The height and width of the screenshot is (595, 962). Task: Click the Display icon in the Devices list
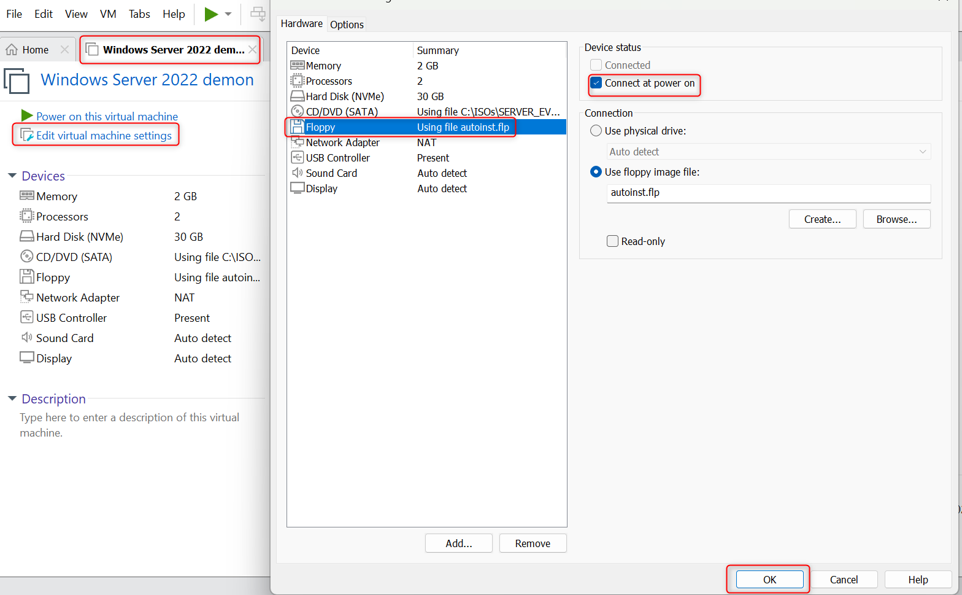(26, 358)
